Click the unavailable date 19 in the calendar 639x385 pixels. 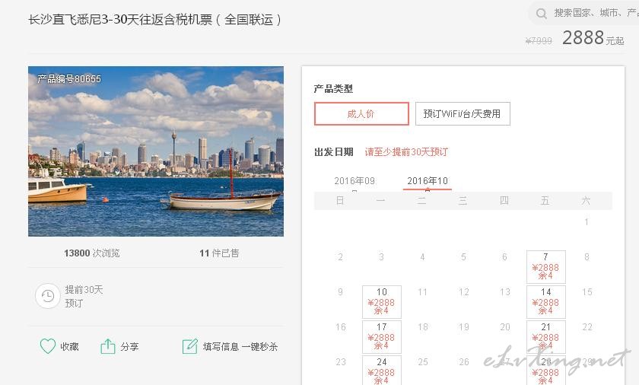pyautogui.click(x=464, y=327)
